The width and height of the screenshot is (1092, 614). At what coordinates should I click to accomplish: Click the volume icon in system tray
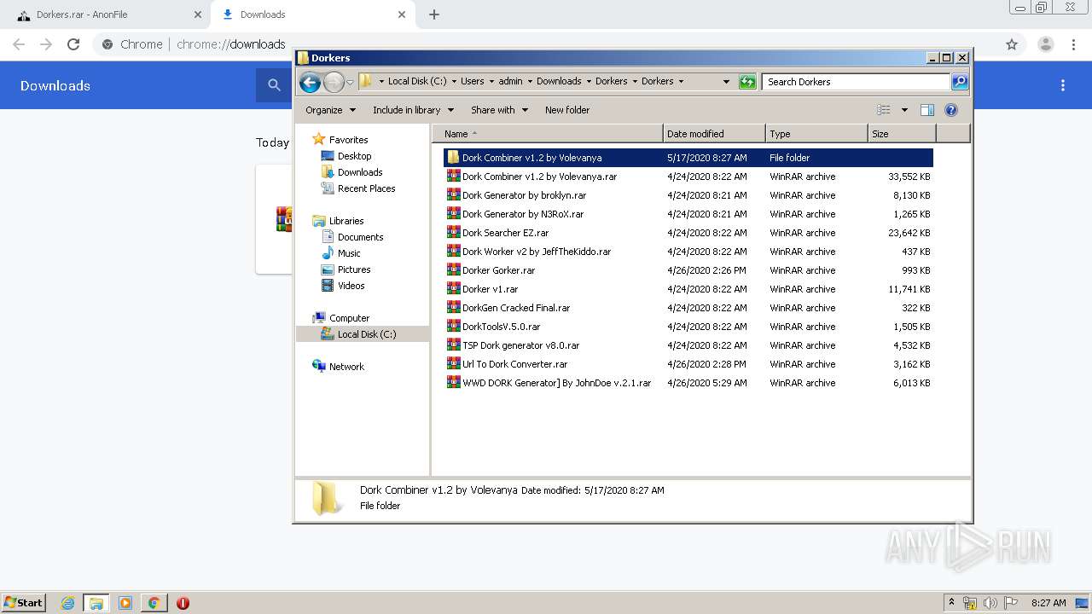[990, 603]
